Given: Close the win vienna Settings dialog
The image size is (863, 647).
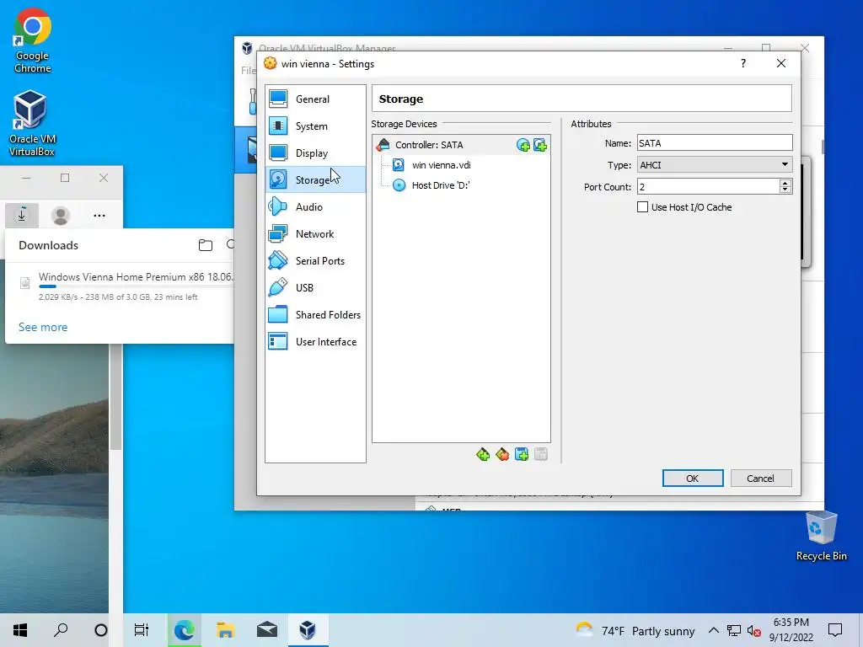Looking at the screenshot, I should click(781, 63).
